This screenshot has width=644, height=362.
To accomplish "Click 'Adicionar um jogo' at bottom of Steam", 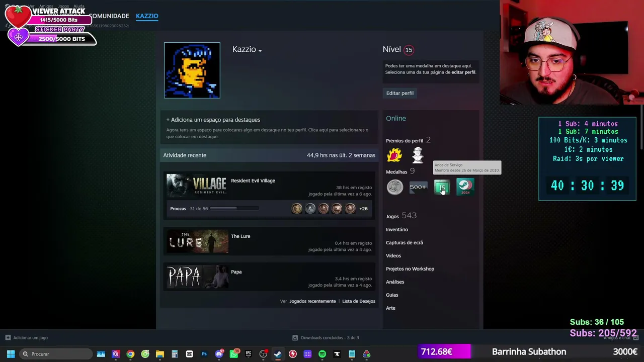I will click(x=27, y=338).
